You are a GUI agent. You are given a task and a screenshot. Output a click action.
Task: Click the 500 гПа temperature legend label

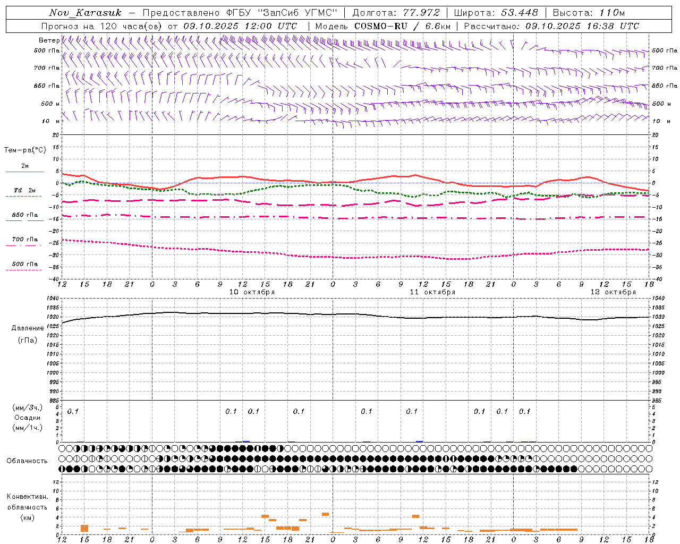point(24,264)
